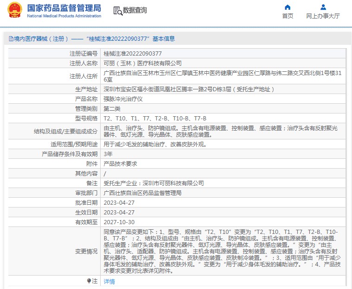Image resolution: width=352 pixels, height=289 pixels.
Task: Click the home 首页 house icon
Action: pyautogui.click(x=288, y=7)
